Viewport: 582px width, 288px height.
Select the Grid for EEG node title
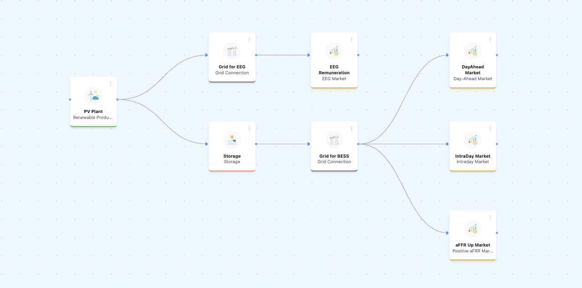tap(232, 67)
